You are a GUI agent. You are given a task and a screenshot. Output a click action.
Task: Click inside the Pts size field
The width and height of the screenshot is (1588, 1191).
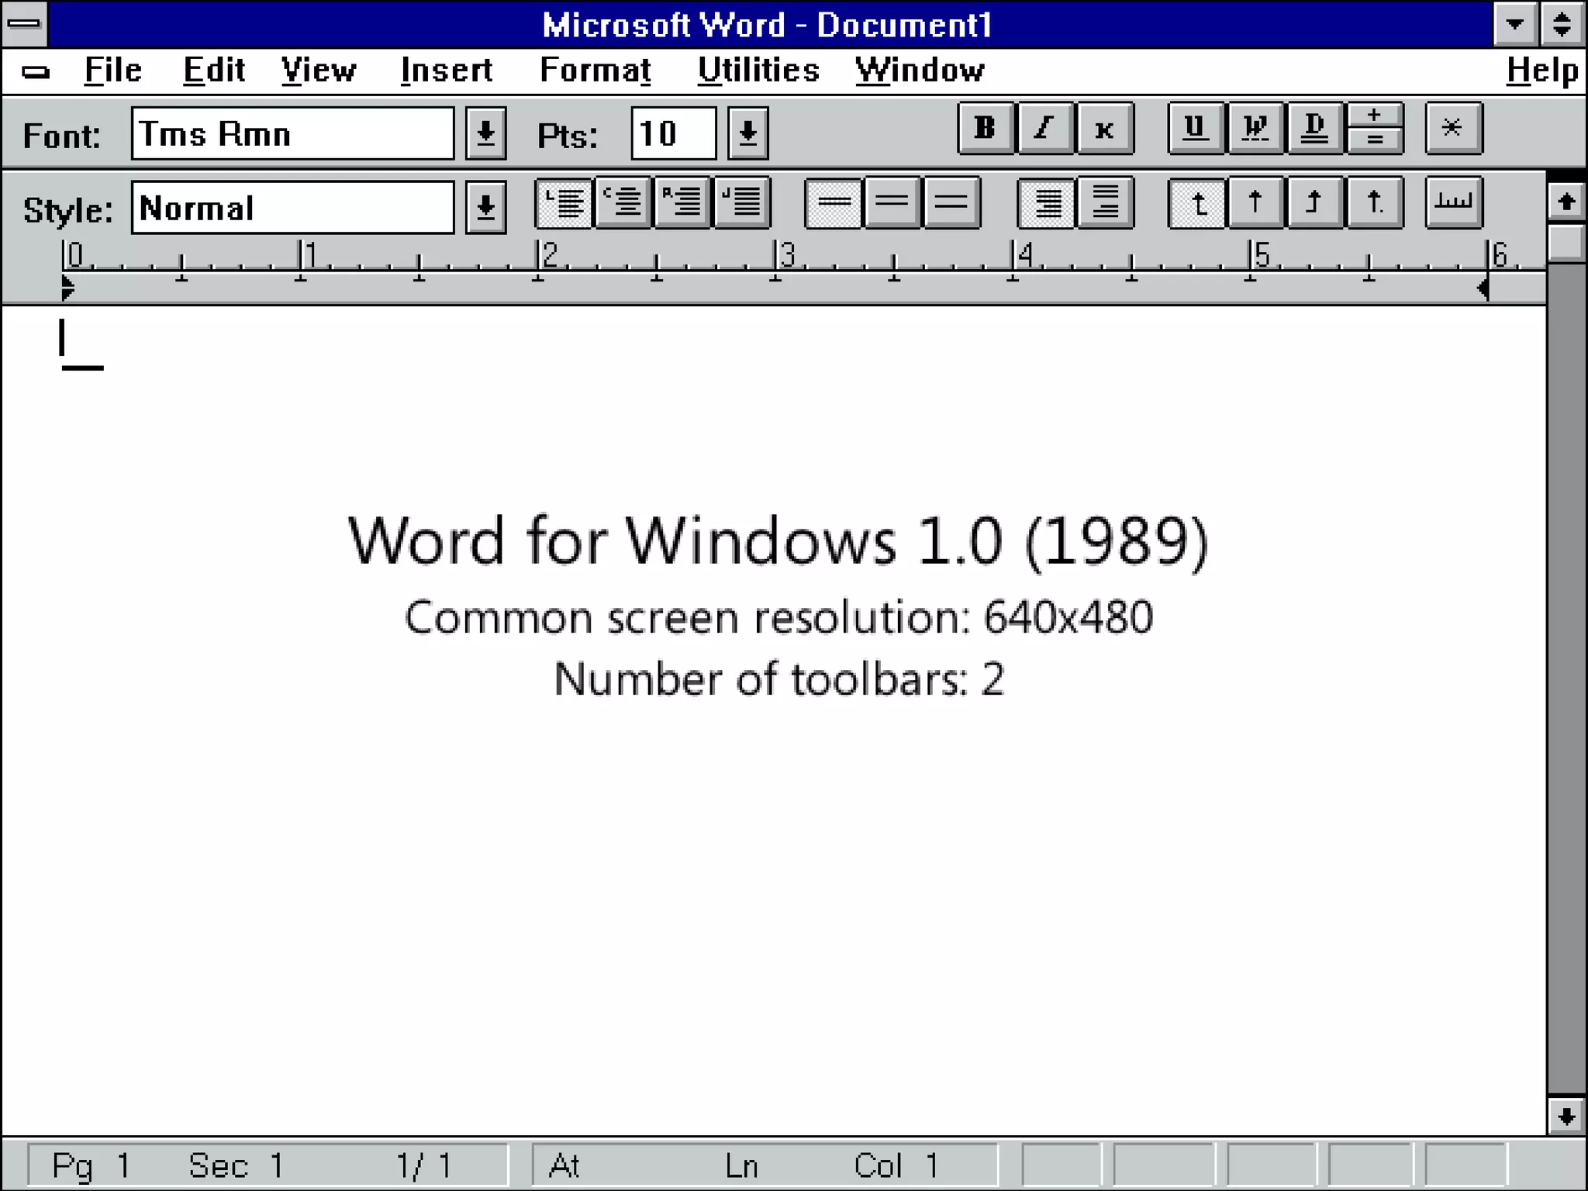click(x=672, y=134)
